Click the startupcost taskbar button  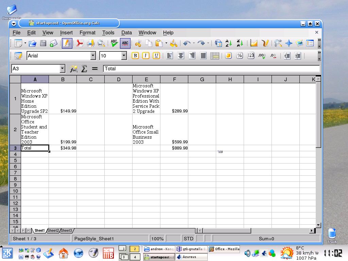coord(159,257)
